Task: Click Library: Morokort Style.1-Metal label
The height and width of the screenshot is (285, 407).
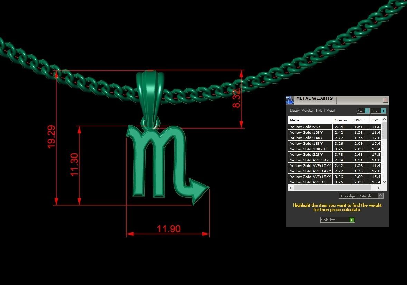Action: tap(312, 111)
